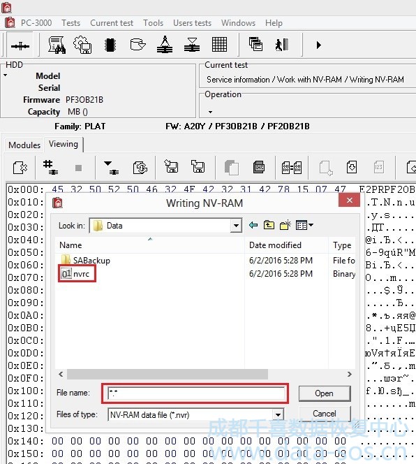416x464 pixels.
Task: Click the greyed page search icon
Action: (x=326, y=168)
